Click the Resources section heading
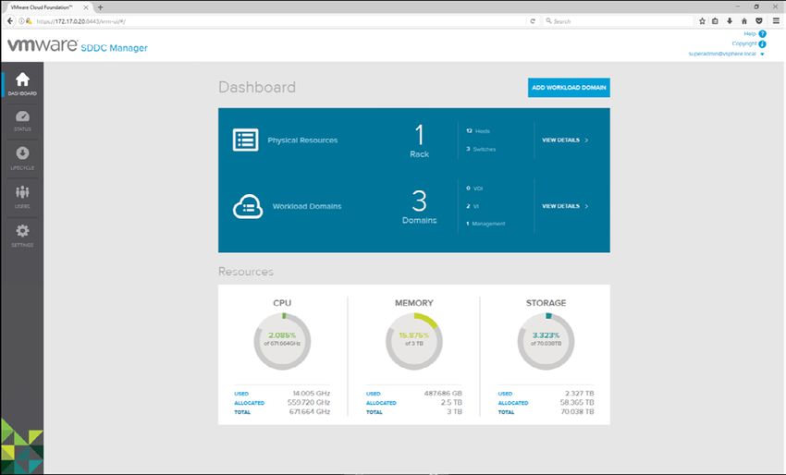 point(246,272)
